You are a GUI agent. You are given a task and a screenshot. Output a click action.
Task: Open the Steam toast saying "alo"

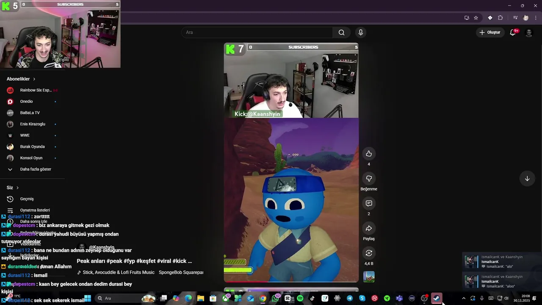[502, 262]
